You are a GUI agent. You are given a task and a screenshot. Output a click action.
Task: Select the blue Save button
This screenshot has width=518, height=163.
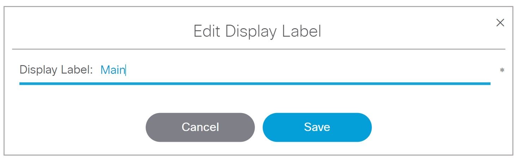(x=317, y=127)
